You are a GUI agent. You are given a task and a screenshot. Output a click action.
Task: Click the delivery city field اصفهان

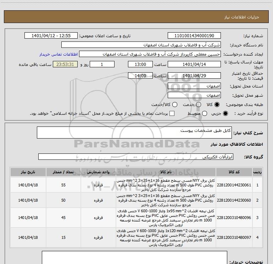(194, 95)
